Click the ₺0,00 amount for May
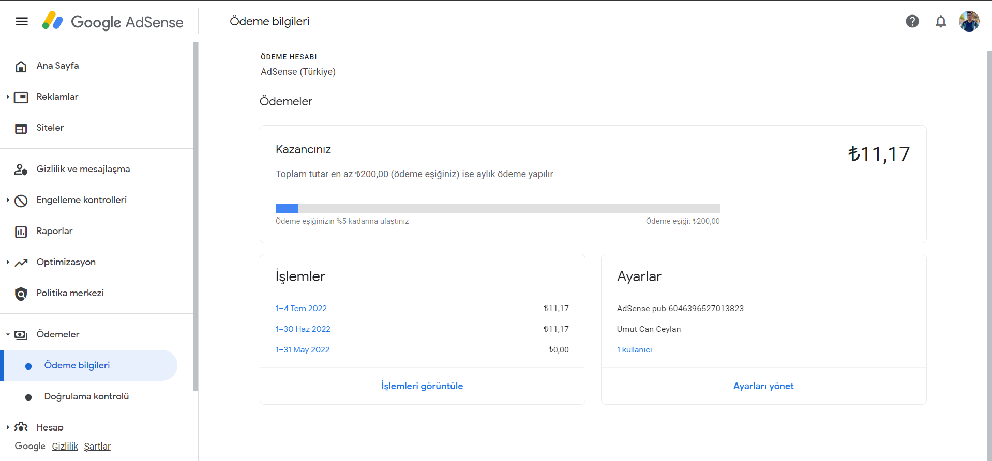The image size is (992, 461). (559, 349)
